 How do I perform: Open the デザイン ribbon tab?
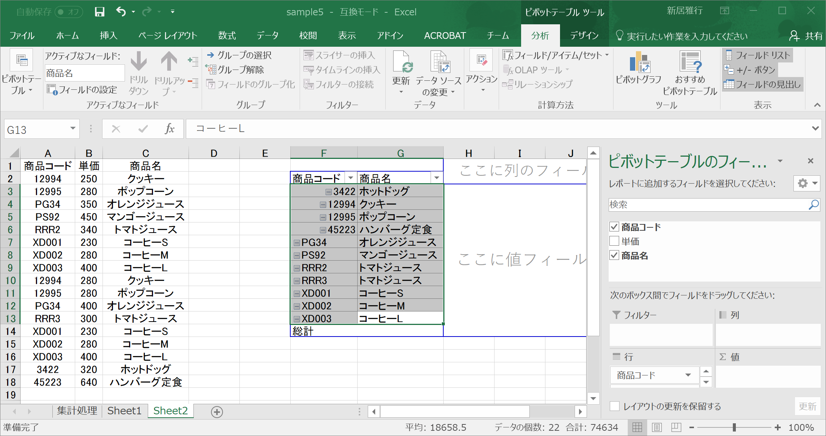click(584, 36)
